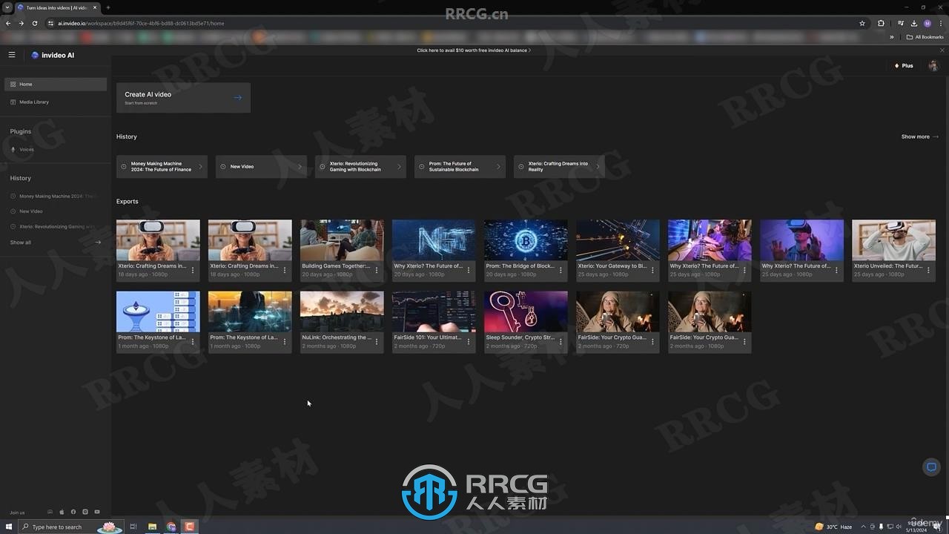The height and width of the screenshot is (534, 949).
Task: Click Show more next to History
Action: tap(919, 136)
